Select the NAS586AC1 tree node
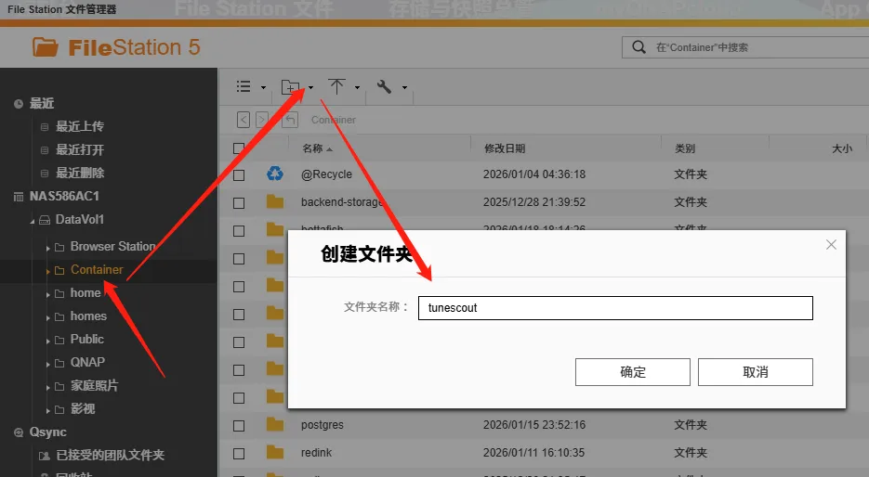This screenshot has width=869, height=477. 64,197
